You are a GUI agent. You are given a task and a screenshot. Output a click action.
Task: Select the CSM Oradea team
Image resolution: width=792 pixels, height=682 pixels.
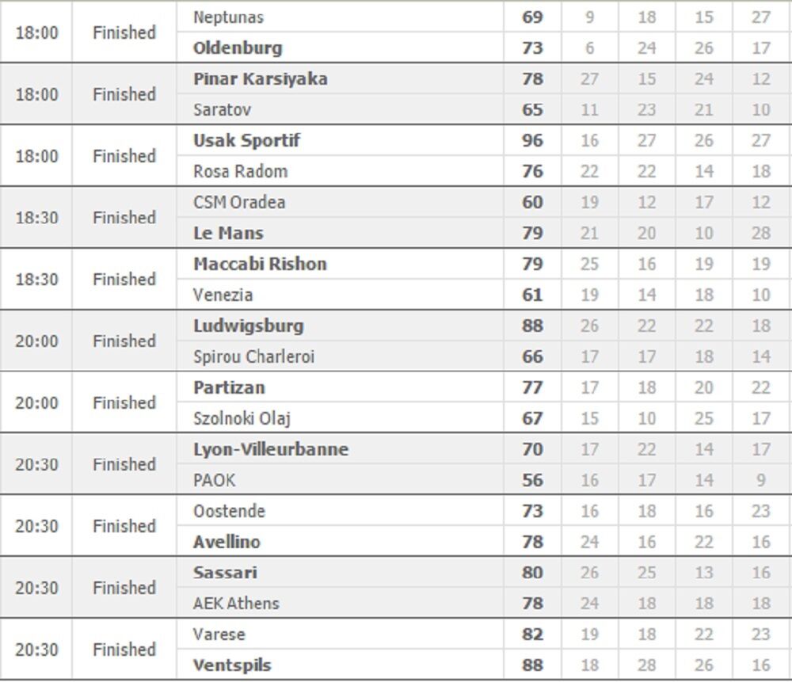238,203
